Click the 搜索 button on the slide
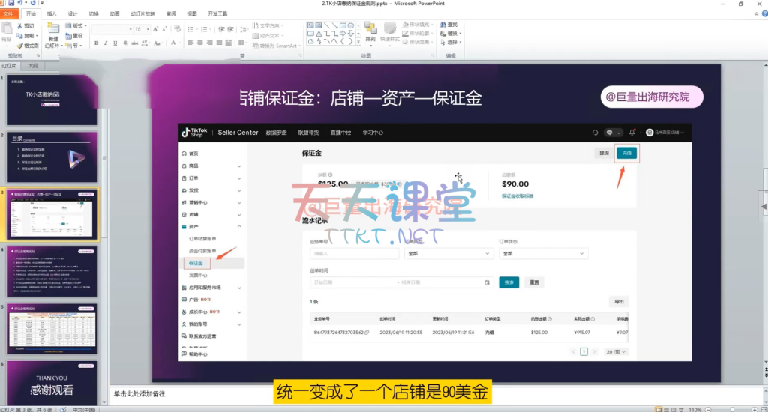 (508, 282)
